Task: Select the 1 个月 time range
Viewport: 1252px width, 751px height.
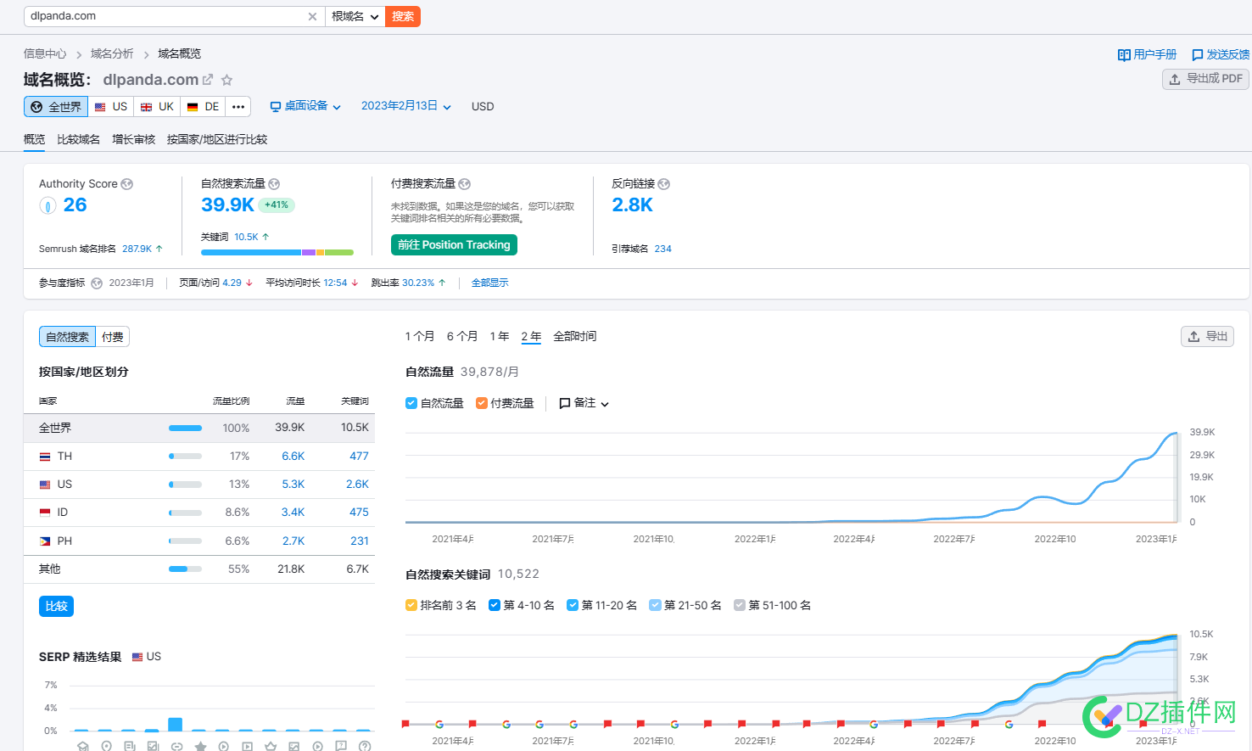Action: coord(420,337)
